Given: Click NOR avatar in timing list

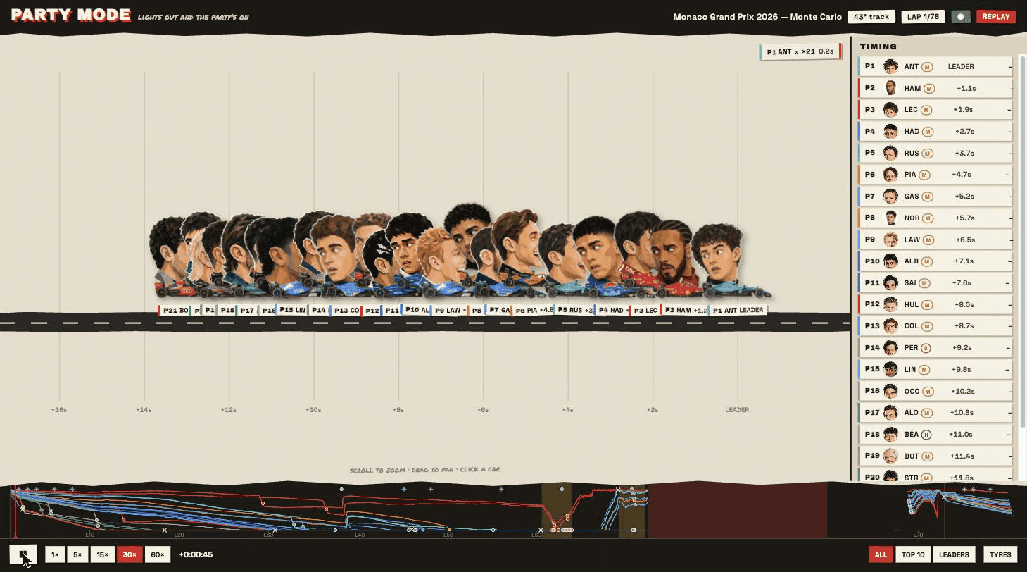Looking at the screenshot, I should click(x=890, y=218).
